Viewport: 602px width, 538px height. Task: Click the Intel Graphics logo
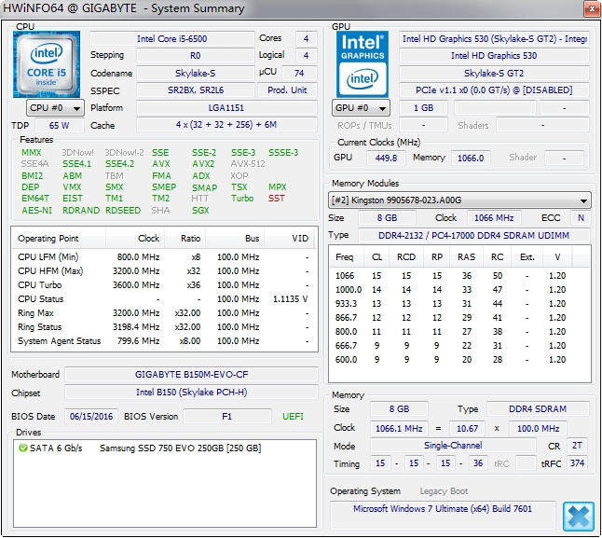363,64
